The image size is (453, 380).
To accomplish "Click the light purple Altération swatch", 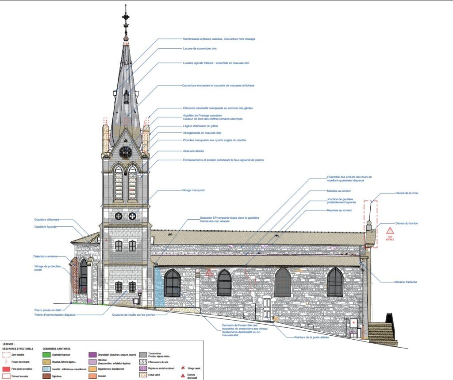I will pyautogui.click(x=92, y=362).
